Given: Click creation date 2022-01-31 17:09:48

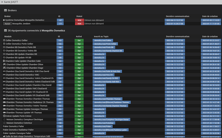Looking at the screenshot, I should click(211, 119).
